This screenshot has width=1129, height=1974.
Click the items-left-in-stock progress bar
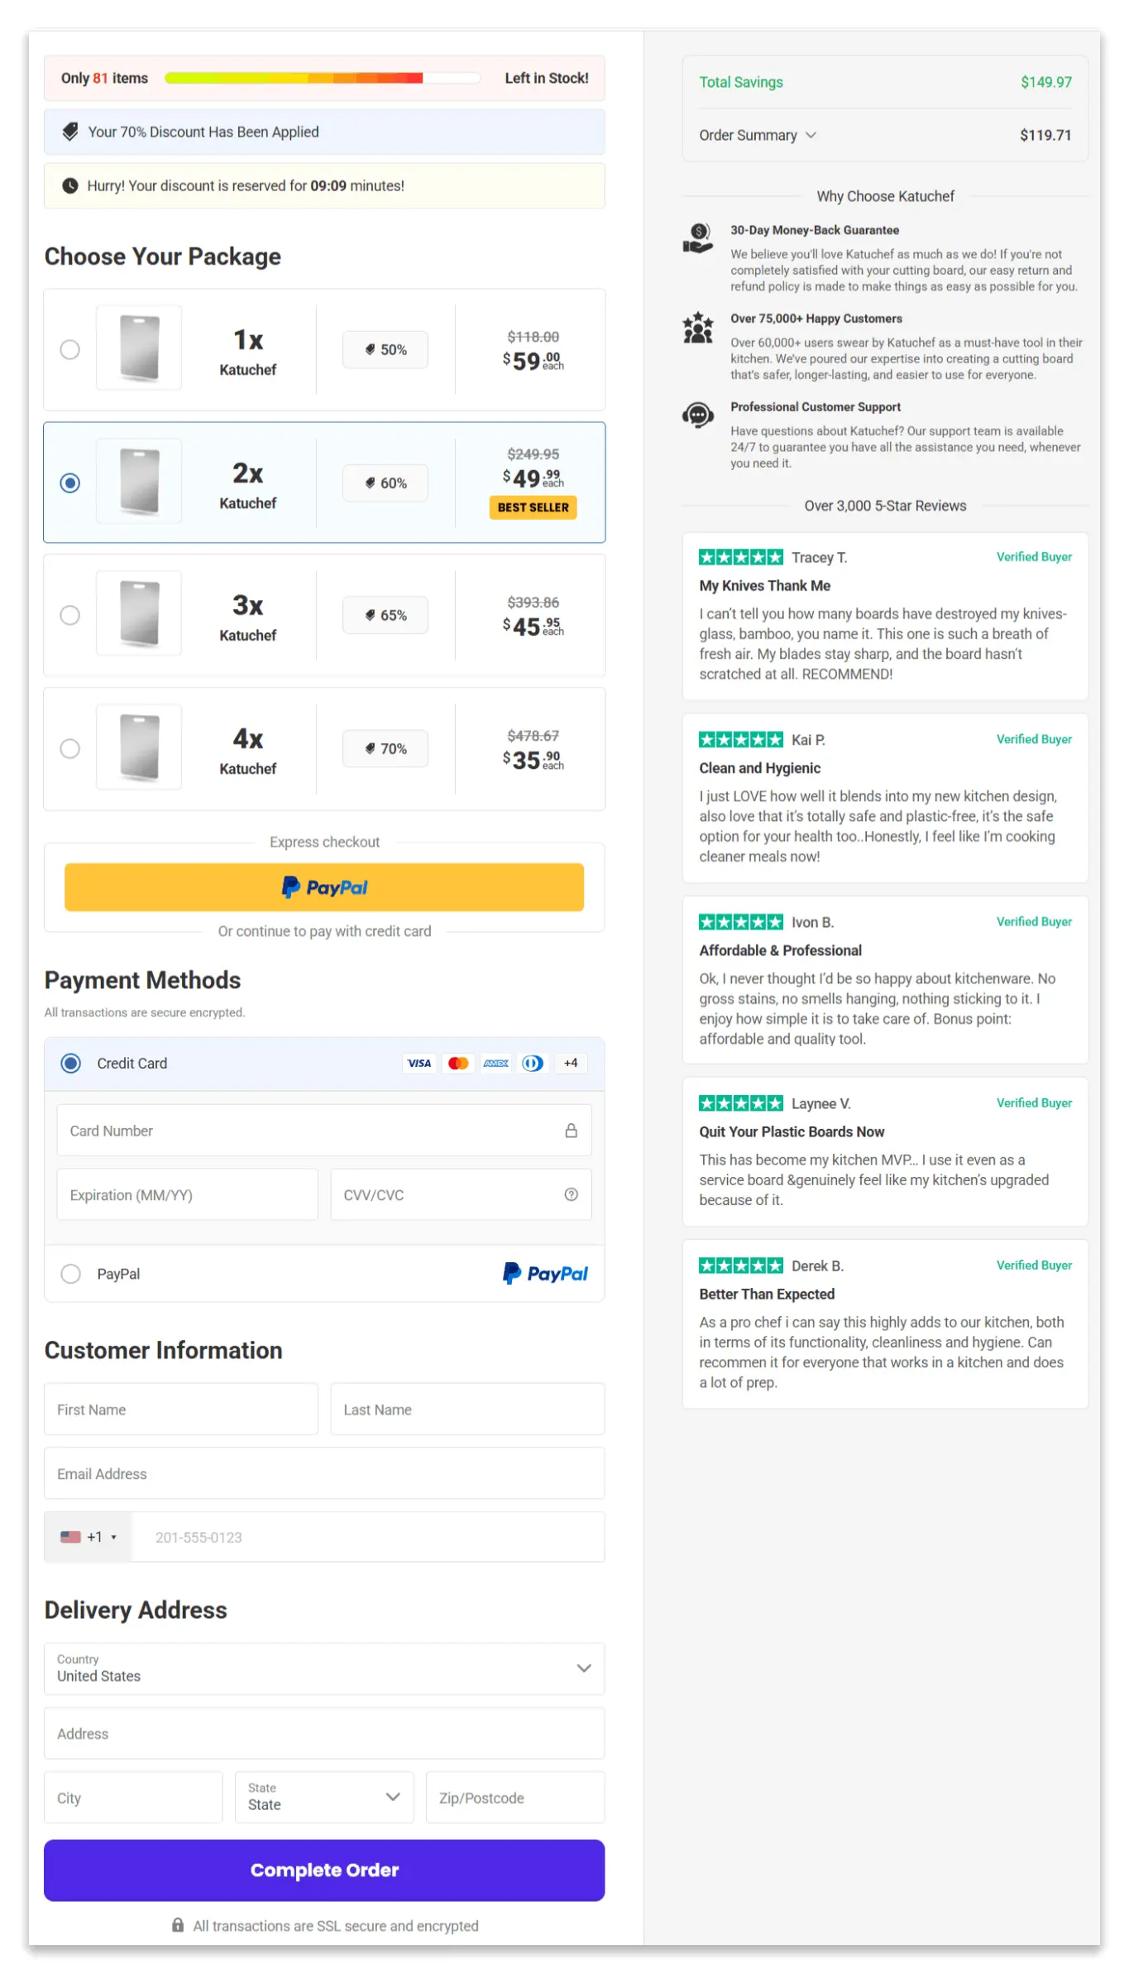(x=323, y=77)
